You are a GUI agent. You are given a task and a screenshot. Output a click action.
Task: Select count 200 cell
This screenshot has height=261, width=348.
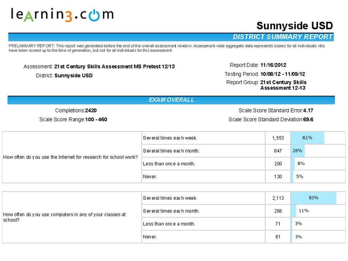(x=278, y=164)
